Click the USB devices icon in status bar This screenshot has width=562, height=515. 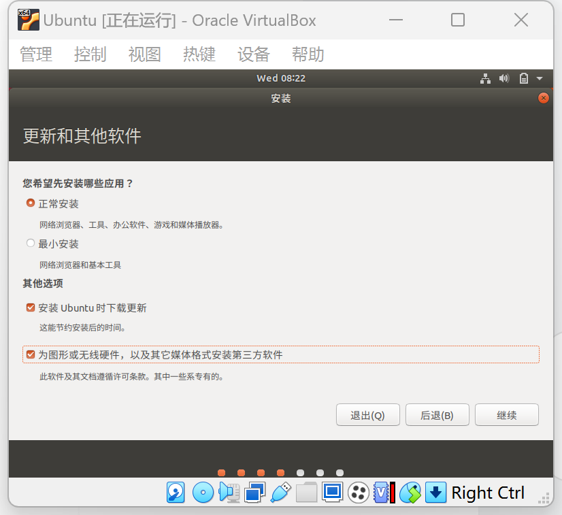click(x=280, y=492)
